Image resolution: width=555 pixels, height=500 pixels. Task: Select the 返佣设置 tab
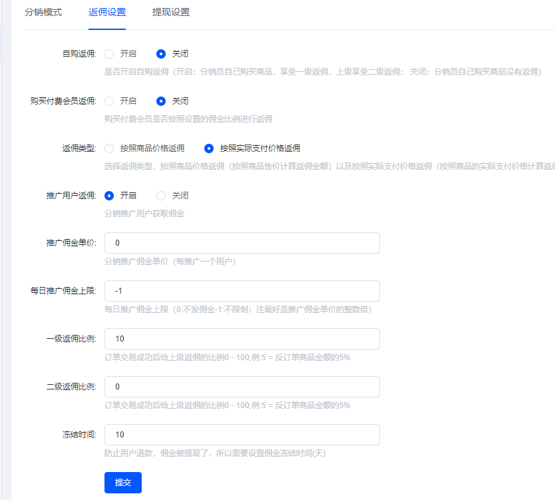click(x=107, y=12)
